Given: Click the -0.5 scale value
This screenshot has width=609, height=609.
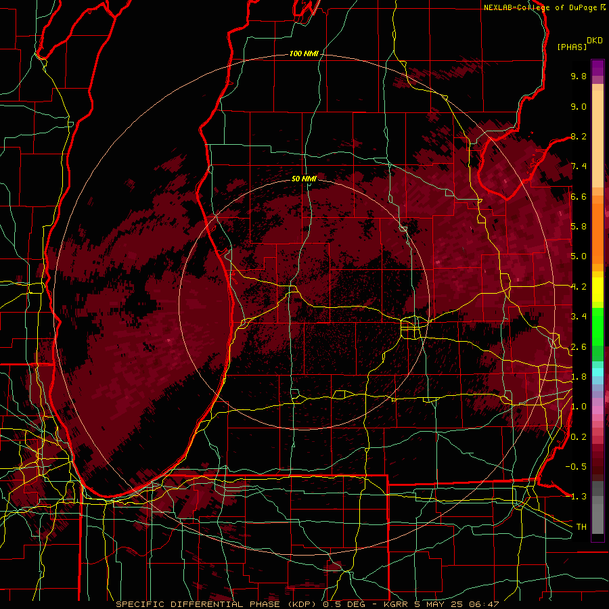Looking at the screenshot, I should point(576,467).
